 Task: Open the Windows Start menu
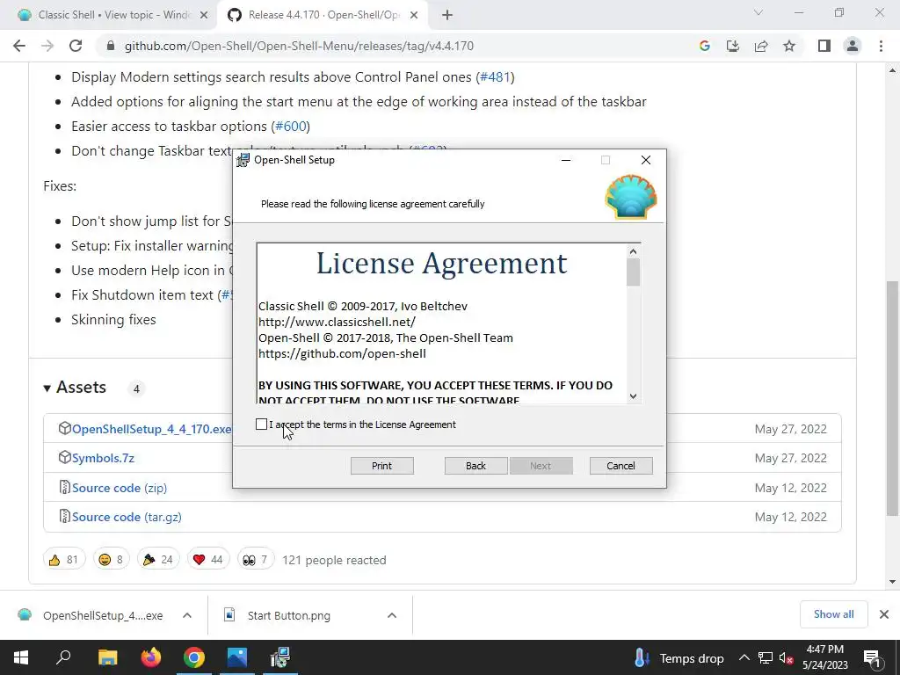(21, 657)
